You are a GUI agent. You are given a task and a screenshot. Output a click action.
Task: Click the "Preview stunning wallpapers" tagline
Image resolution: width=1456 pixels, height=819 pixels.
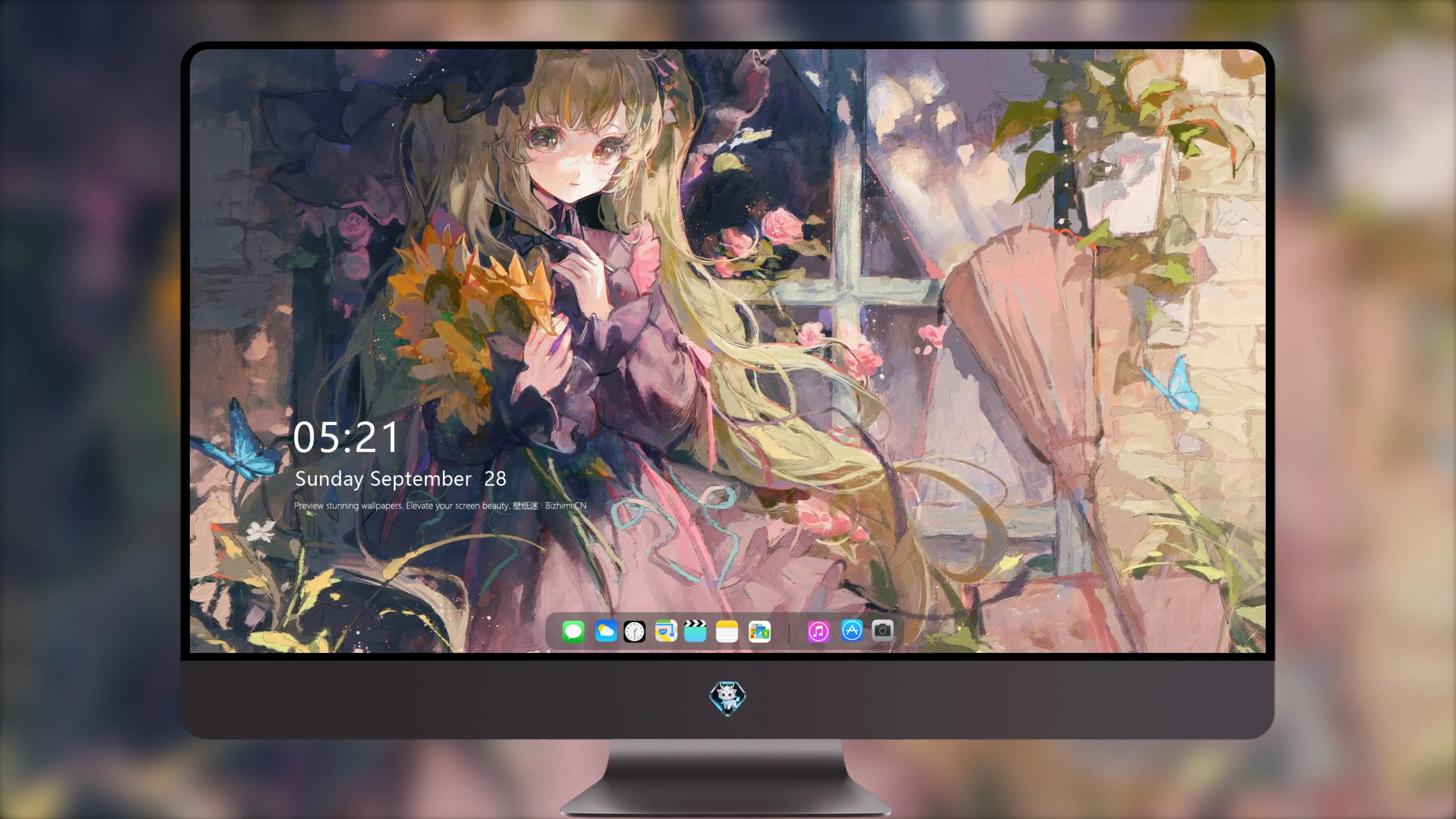click(x=440, y=505)
